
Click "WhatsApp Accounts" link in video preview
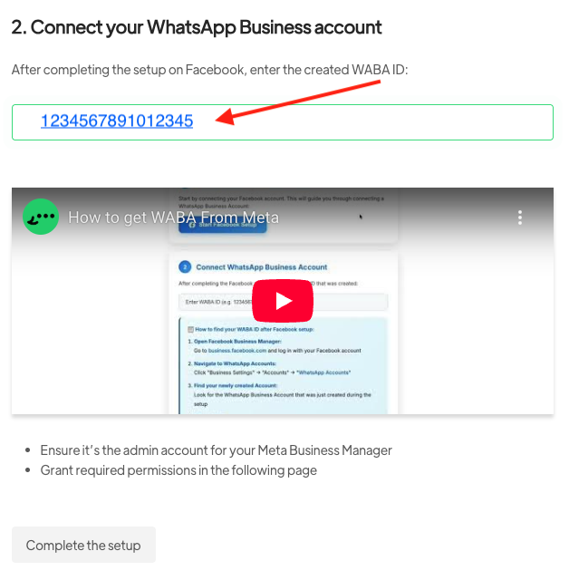click(x=323, y=372)
